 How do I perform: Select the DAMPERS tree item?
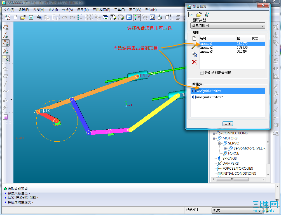click(230, 163)
